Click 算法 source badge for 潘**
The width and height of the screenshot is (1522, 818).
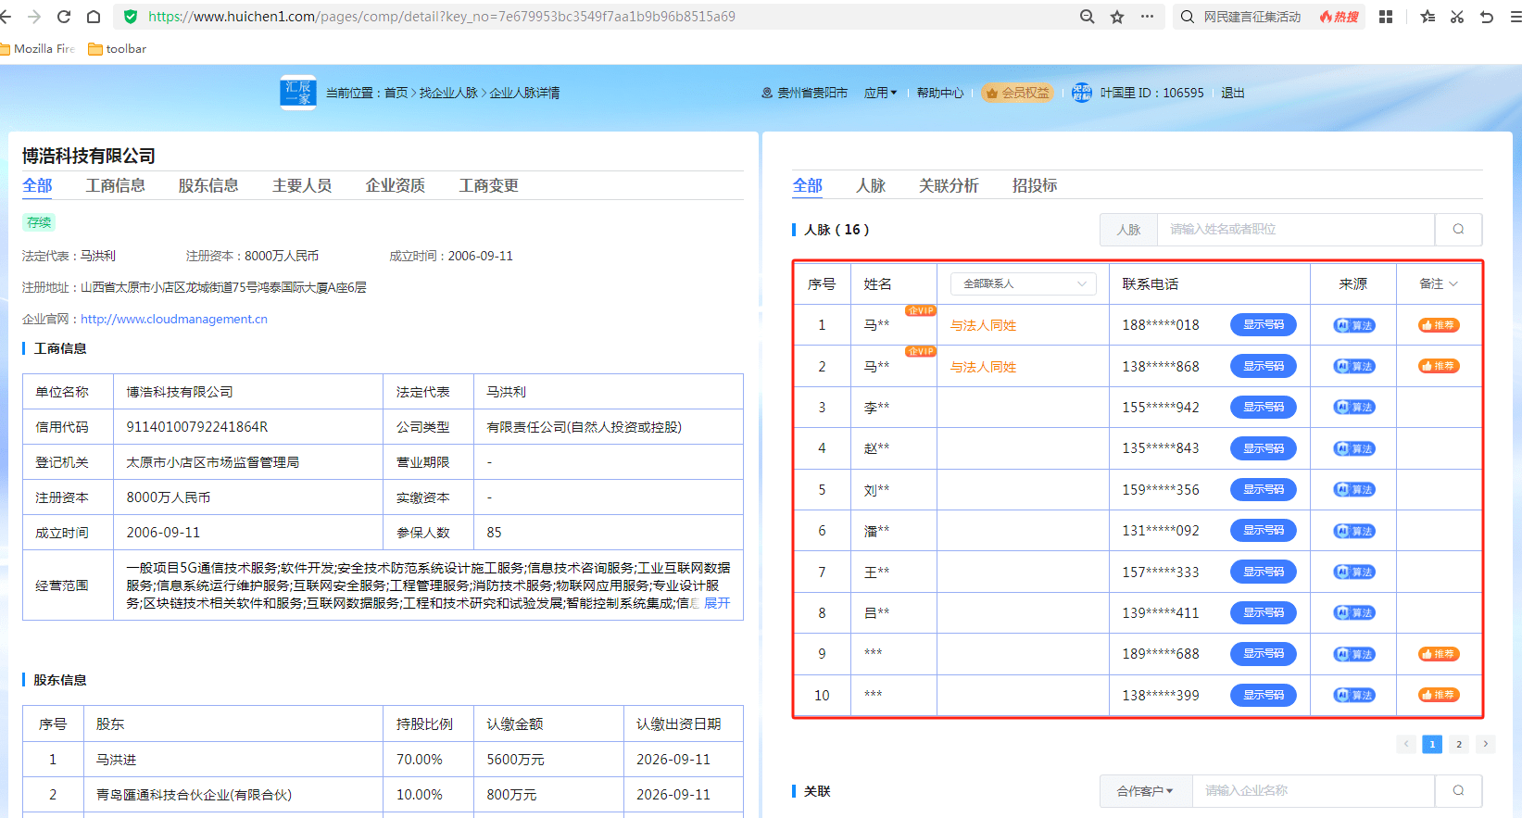point(1354,531)
